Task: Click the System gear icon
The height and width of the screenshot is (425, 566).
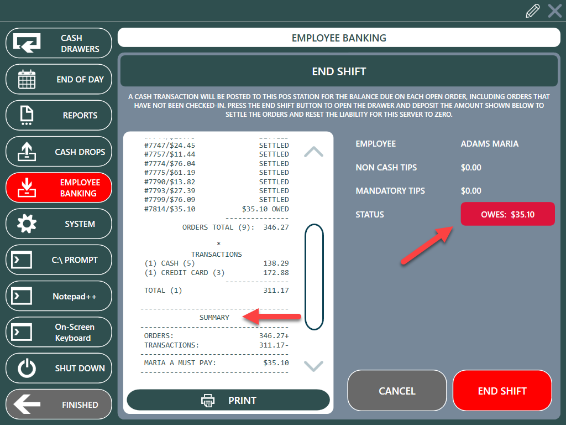Action: [x=27, y=224]
